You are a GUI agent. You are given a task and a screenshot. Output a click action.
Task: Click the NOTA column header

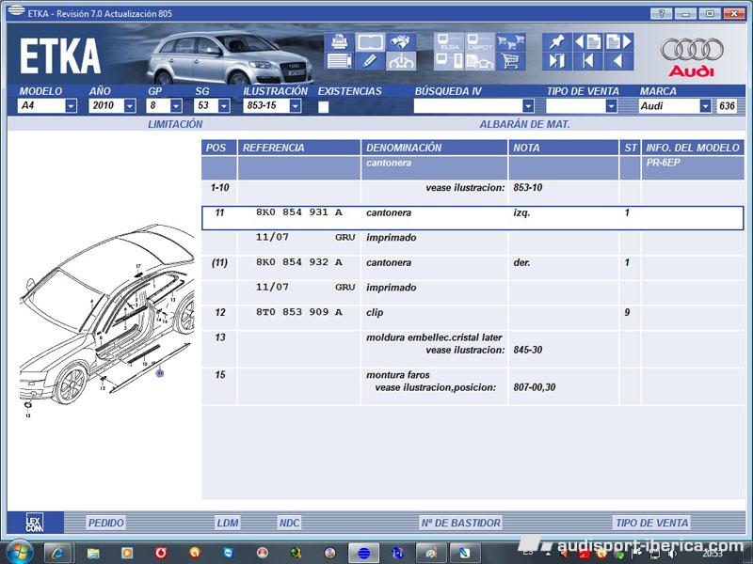[x=563, y=148]
